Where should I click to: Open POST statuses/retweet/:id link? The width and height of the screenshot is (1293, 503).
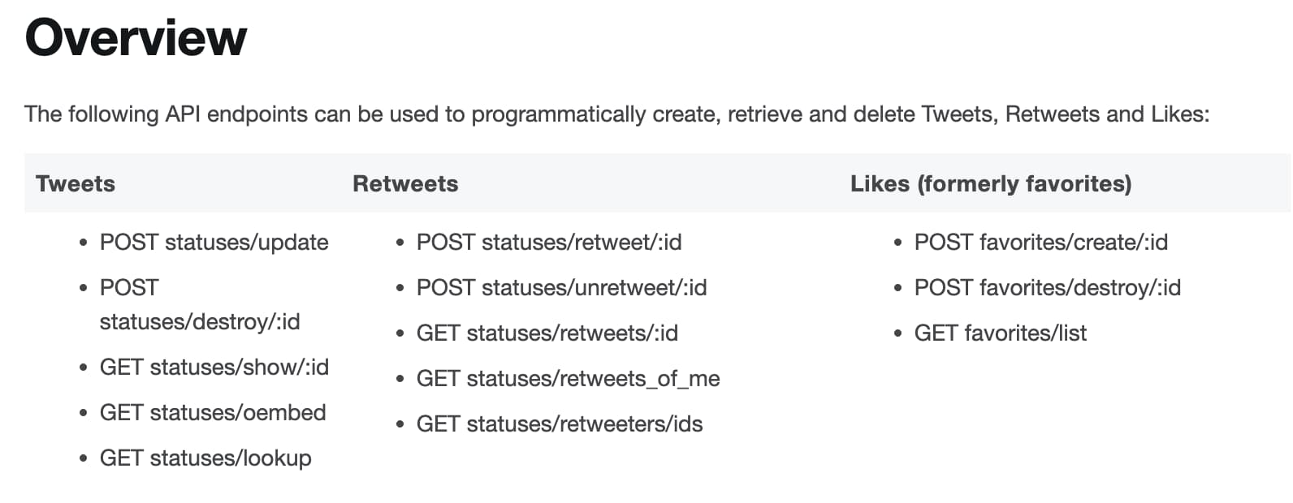(549, 243)
